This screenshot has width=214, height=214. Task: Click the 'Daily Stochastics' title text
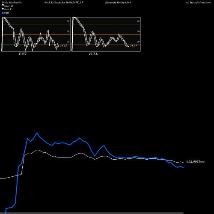[12, 3]
